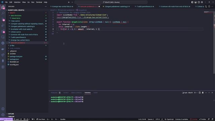Click the Prettier status bar item
215x121 pixels.
(x=203, y=119)
